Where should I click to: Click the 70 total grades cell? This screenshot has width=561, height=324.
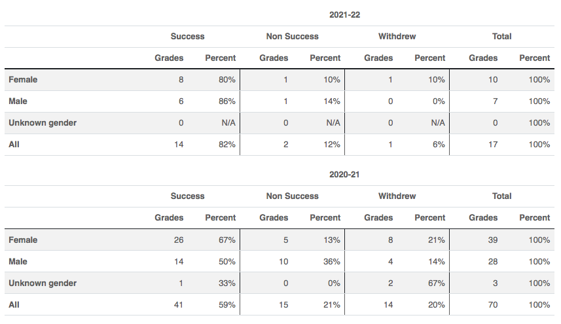tap(492, 305)
